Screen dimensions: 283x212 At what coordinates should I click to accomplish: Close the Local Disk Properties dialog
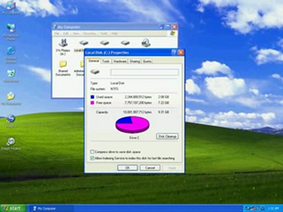(181, 52)
